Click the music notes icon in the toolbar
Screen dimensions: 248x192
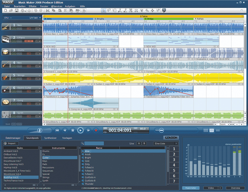[84, 11]
